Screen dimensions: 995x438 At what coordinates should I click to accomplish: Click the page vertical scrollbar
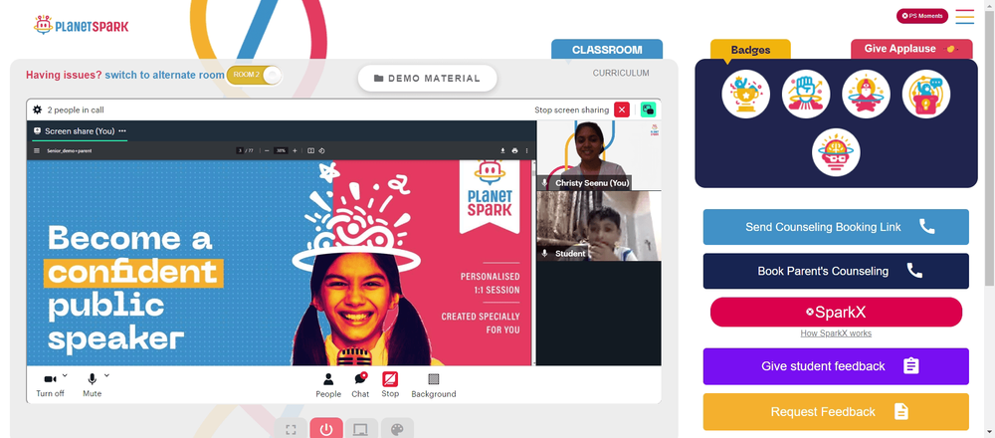point(990,146)
